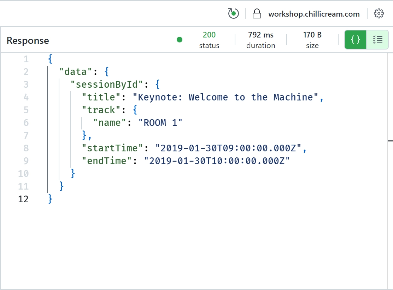The width and height of the screenshot is (393, 290).
Task: Click the lock icon beside workshop.chillicream.com
Action: click(x=257, y=13)
